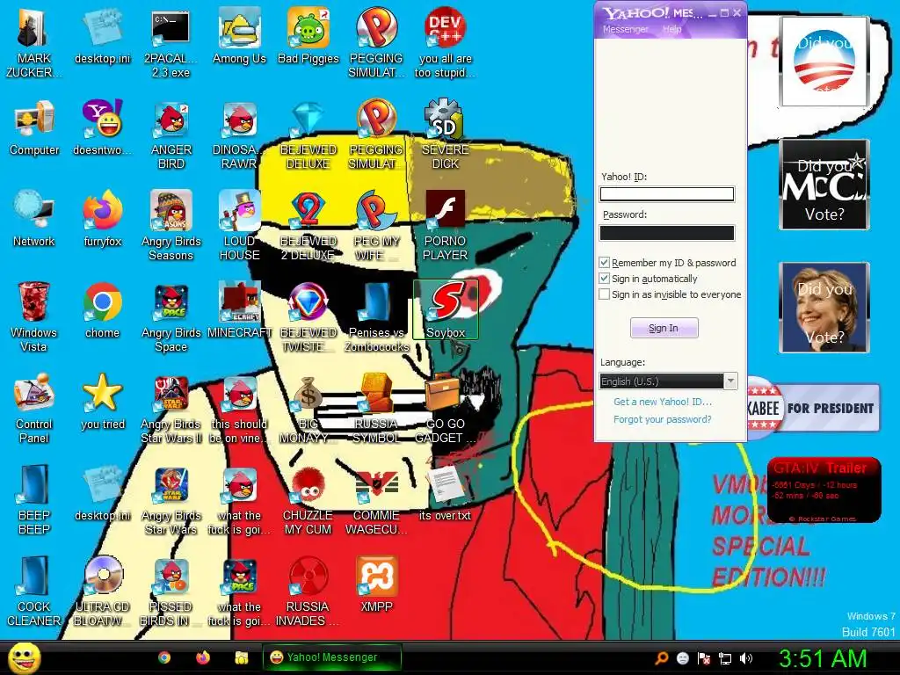Open the you all are too stupid Dev-C++ icon
This screenshot has height=675, width=900.
pos(446,42)
